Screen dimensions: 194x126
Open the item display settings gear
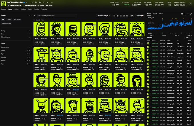(x=132, y=16)
